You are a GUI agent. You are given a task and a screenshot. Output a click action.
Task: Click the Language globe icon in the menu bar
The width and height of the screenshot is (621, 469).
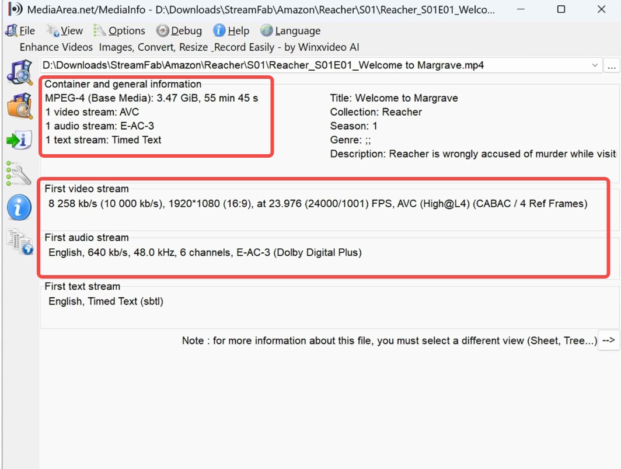click(267, 30)
